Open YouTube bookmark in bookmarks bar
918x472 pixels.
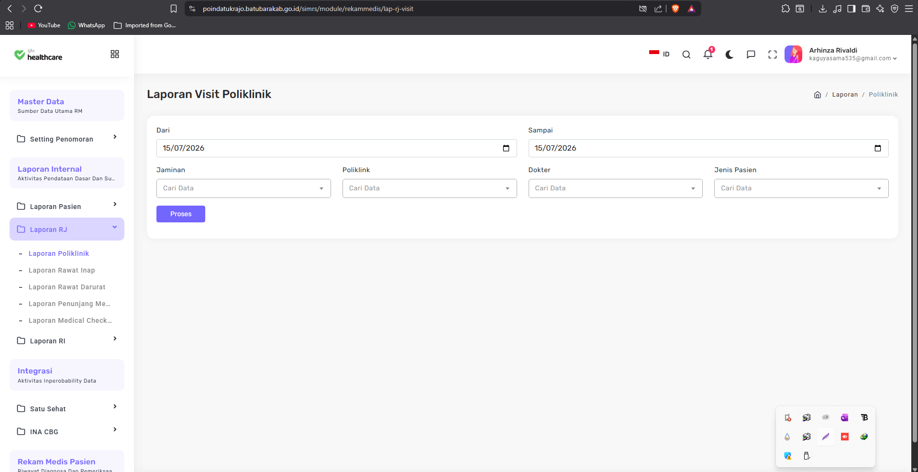pyautogui.click(x=44, y=25)
